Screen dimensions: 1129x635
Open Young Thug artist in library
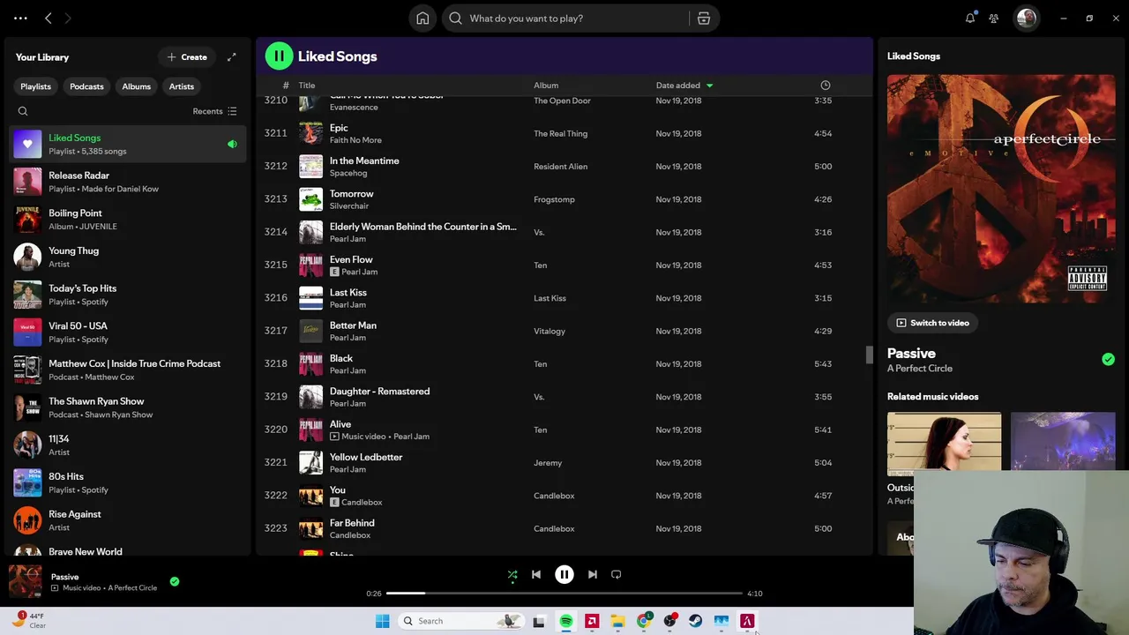pyautogui.click(x=127, y=258)
